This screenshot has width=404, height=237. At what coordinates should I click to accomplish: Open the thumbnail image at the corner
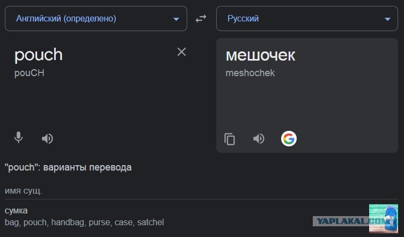384,219
